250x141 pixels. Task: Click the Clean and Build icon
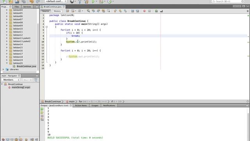click(86, 2)
